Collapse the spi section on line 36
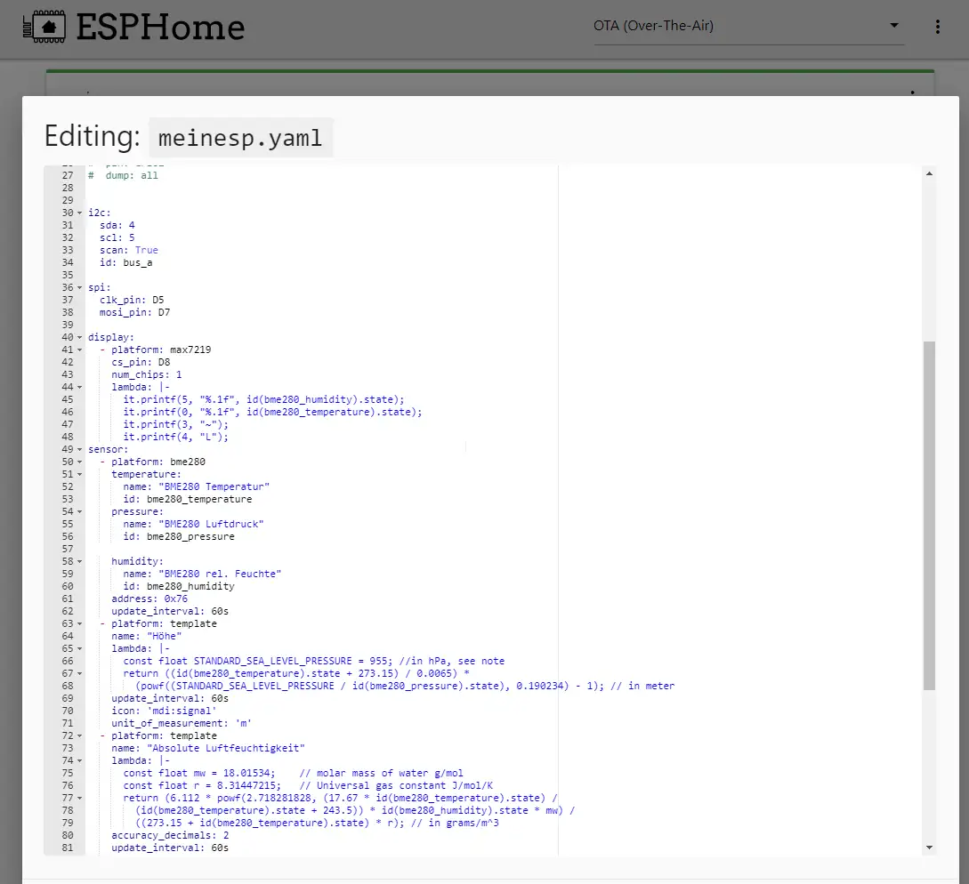The height and width of the screenshot is (884, 969). pos(80,288)
